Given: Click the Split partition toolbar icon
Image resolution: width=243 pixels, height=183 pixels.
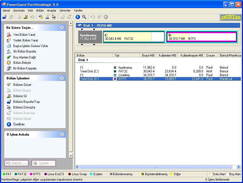Looking at the screenshot, I should [x=69, y=17].
